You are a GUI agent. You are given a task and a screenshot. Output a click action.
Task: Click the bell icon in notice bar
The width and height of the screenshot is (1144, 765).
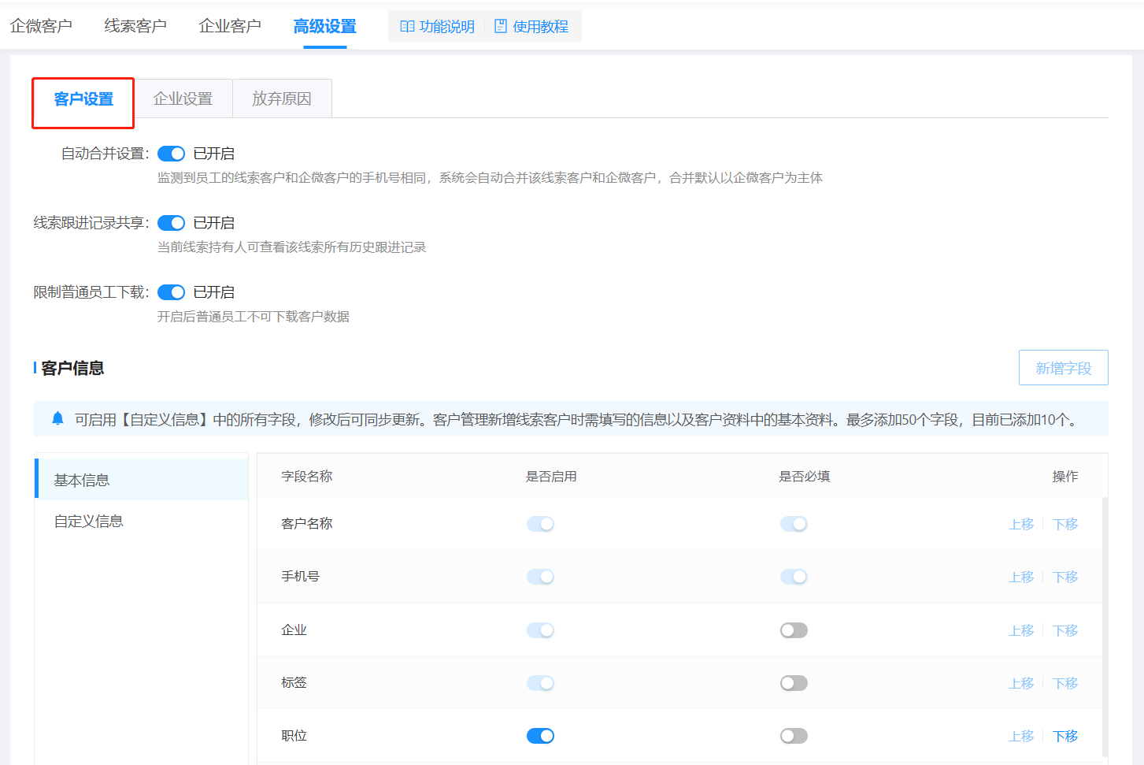click(x=57, y=418)
